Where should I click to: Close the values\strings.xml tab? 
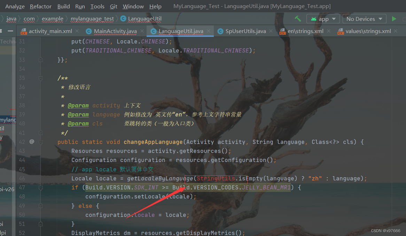(x=396, y=31)
